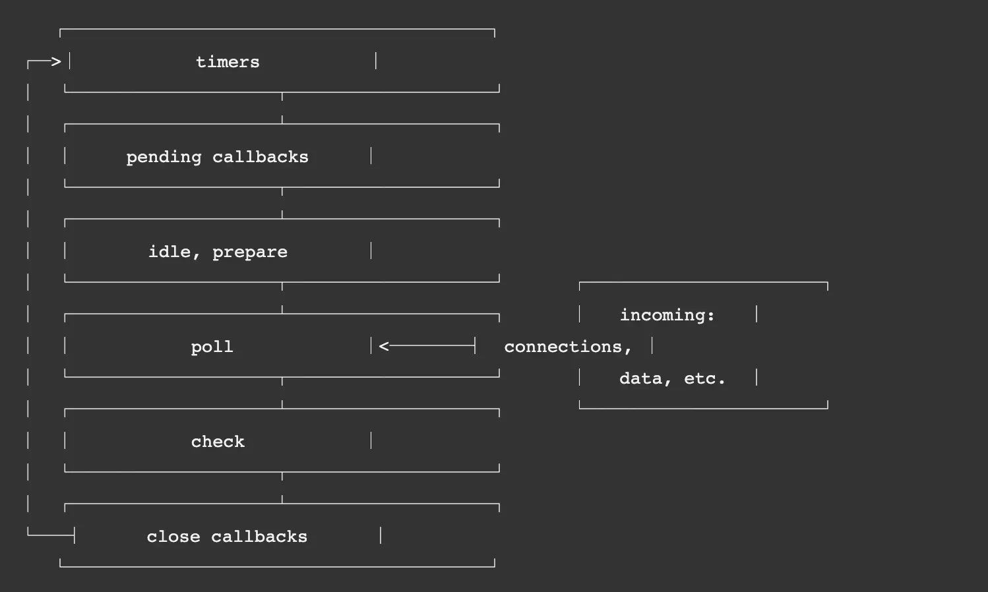Click the word "prepare" in the diagram

click(x=249, y=252)
